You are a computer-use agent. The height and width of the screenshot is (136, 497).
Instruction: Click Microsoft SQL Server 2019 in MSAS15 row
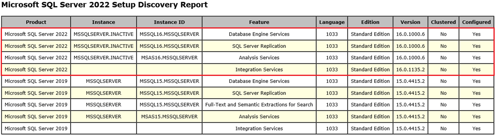tap(36, 117)
